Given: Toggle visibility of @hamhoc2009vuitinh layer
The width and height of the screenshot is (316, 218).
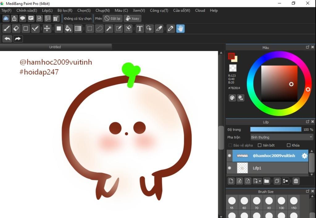Looking at the screenshot, I should click(229, 156).
